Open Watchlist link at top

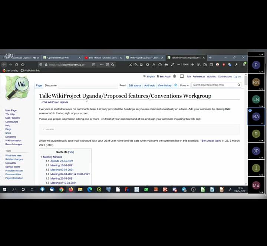tap(211, 77)
